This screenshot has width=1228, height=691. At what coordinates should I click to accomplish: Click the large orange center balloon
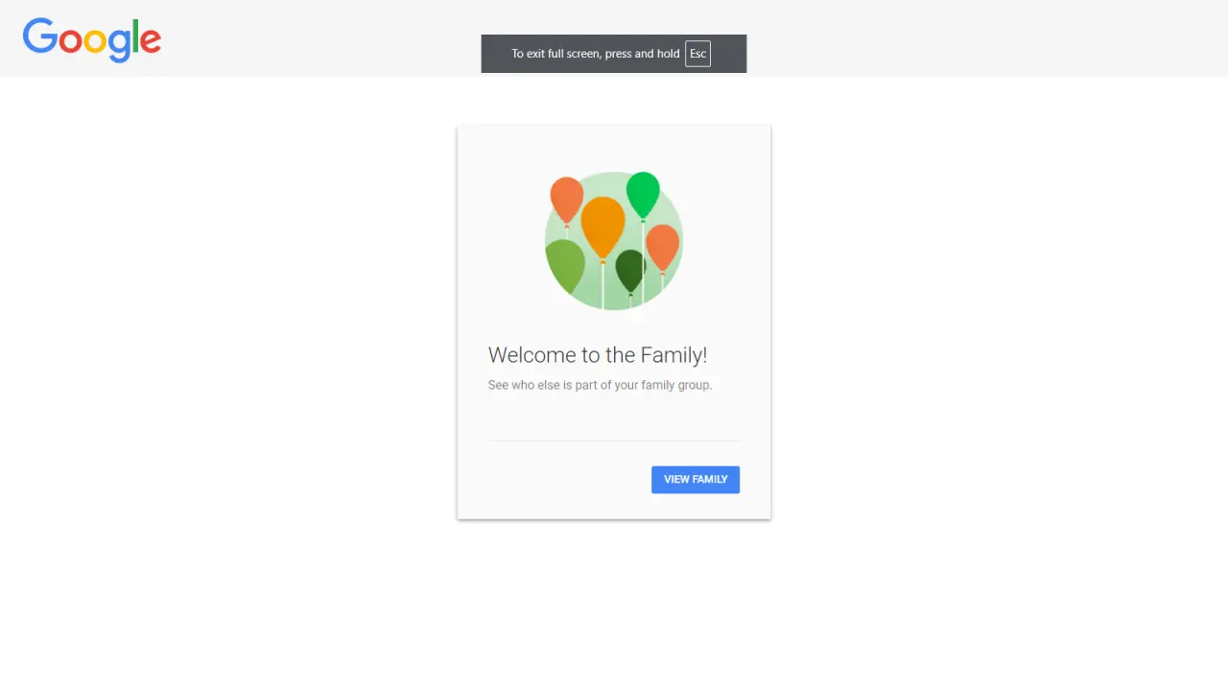pos(602,226)
